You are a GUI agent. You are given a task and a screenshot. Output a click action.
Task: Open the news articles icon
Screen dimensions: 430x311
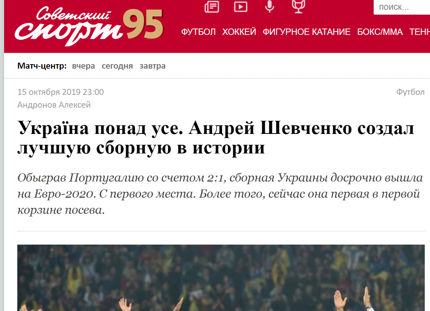pyautogui.click(x=212, y=7)
